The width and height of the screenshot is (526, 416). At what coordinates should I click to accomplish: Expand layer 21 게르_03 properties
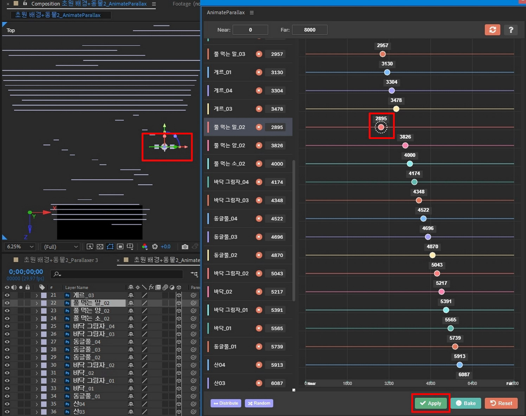point(37,295)
